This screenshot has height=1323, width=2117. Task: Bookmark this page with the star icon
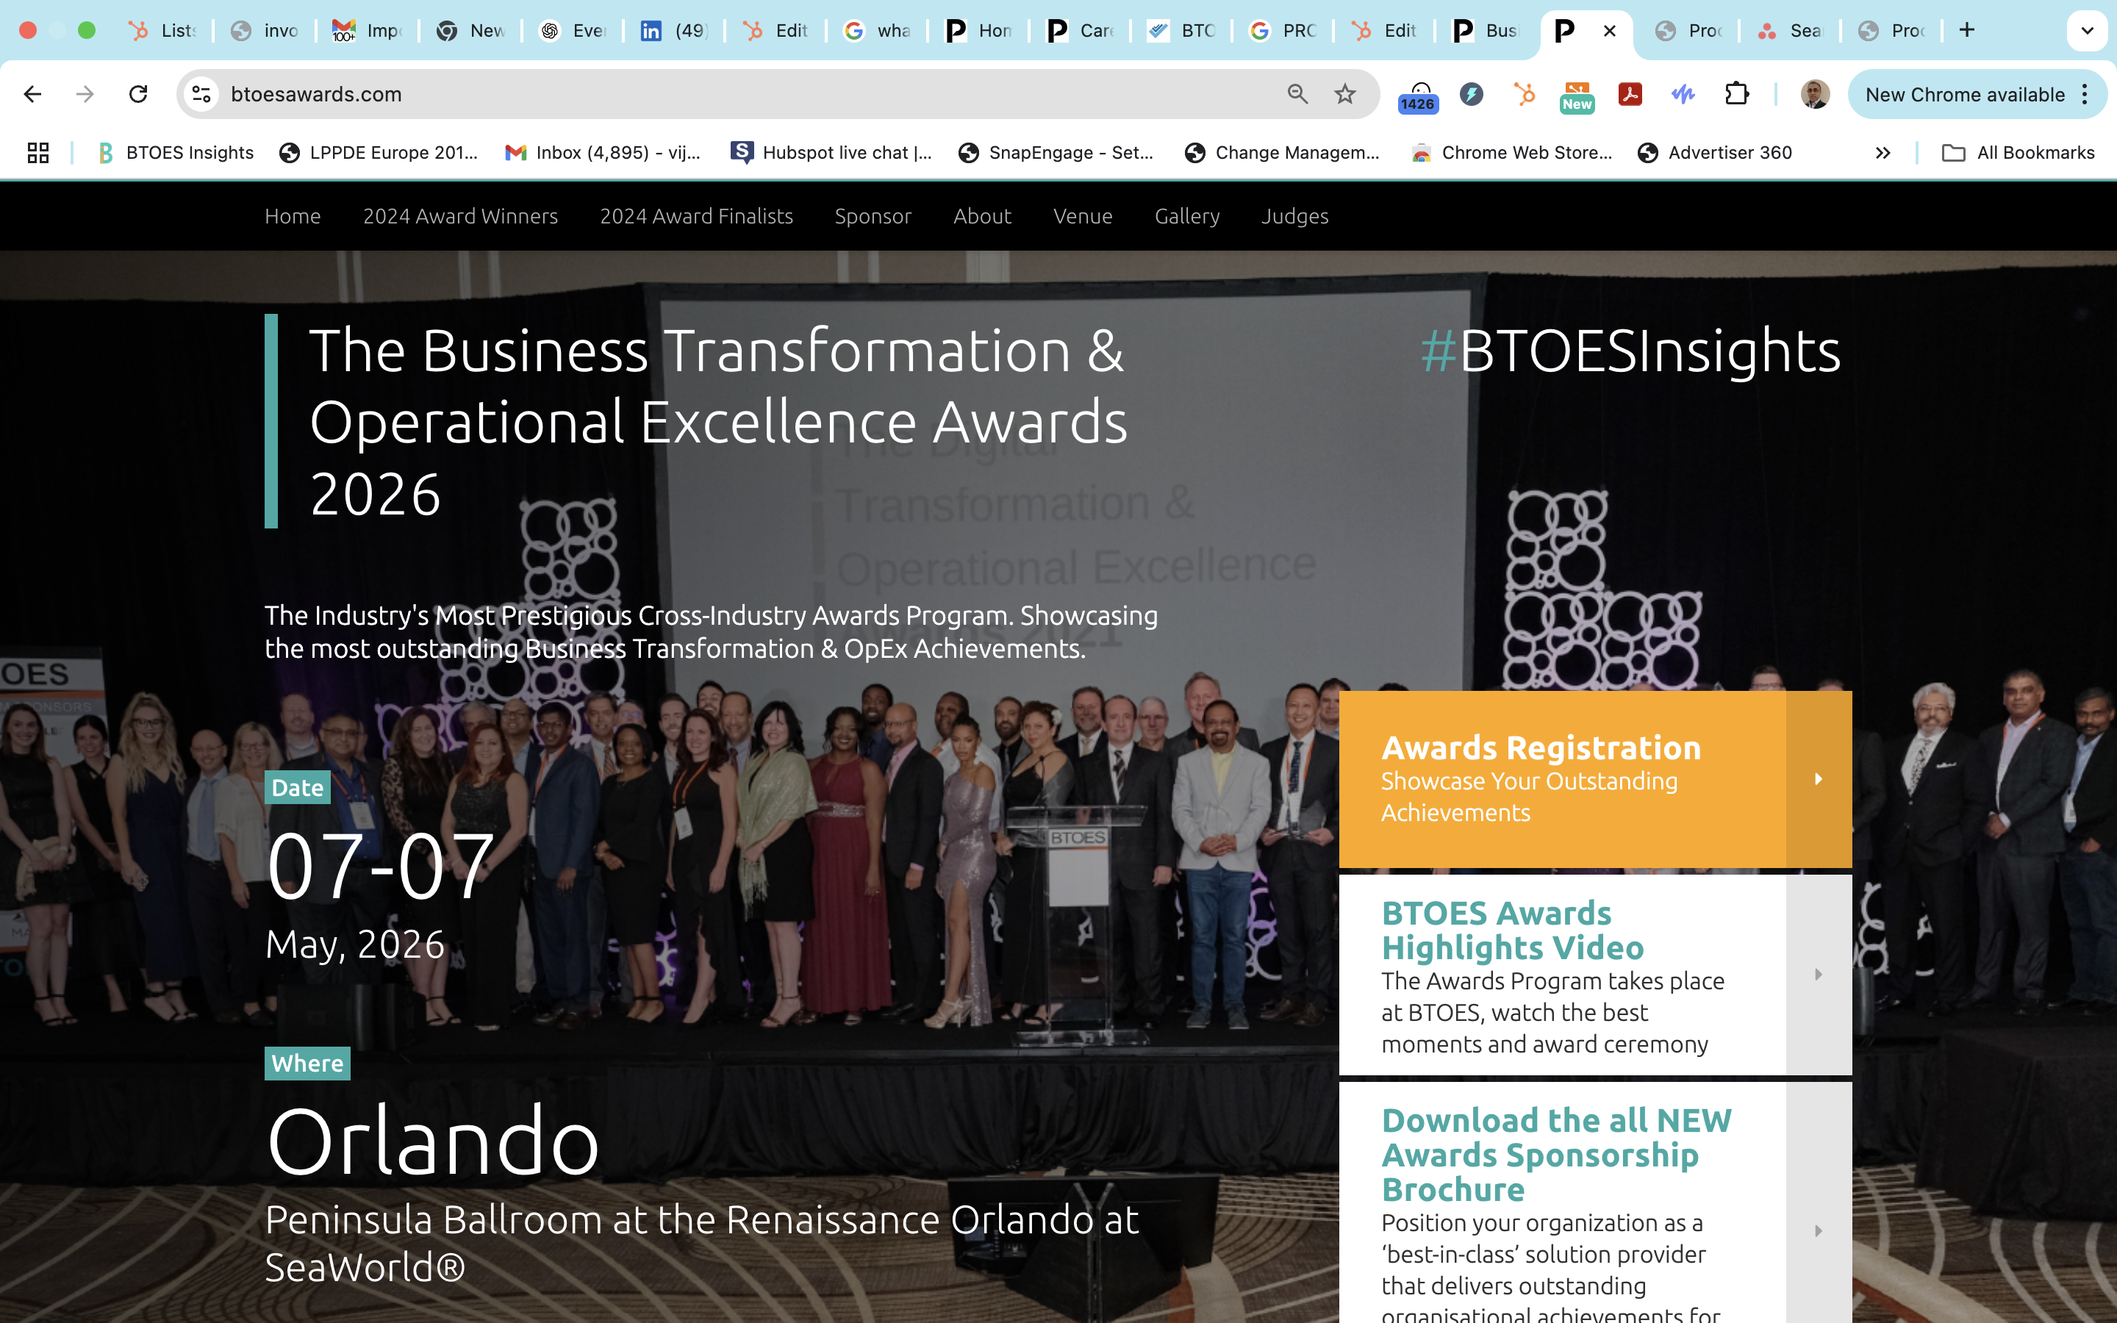pos(1344,95)
